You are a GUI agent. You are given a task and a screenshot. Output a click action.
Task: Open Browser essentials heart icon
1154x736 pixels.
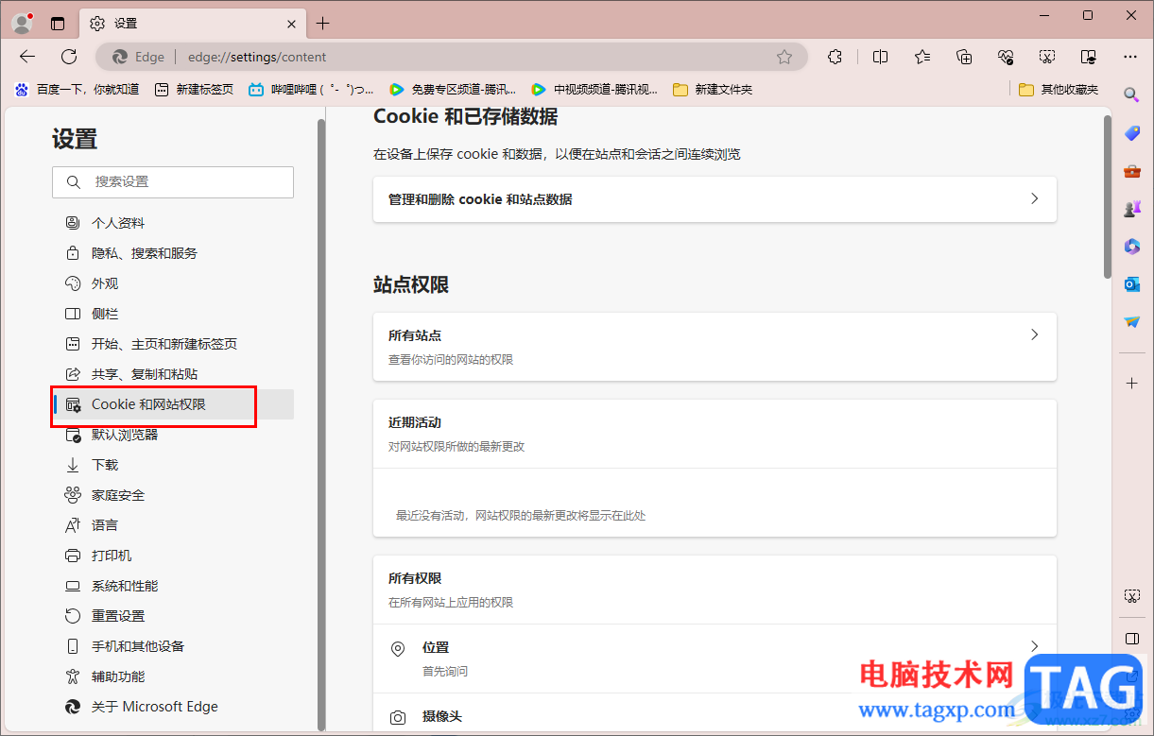tap(1006, 57)
